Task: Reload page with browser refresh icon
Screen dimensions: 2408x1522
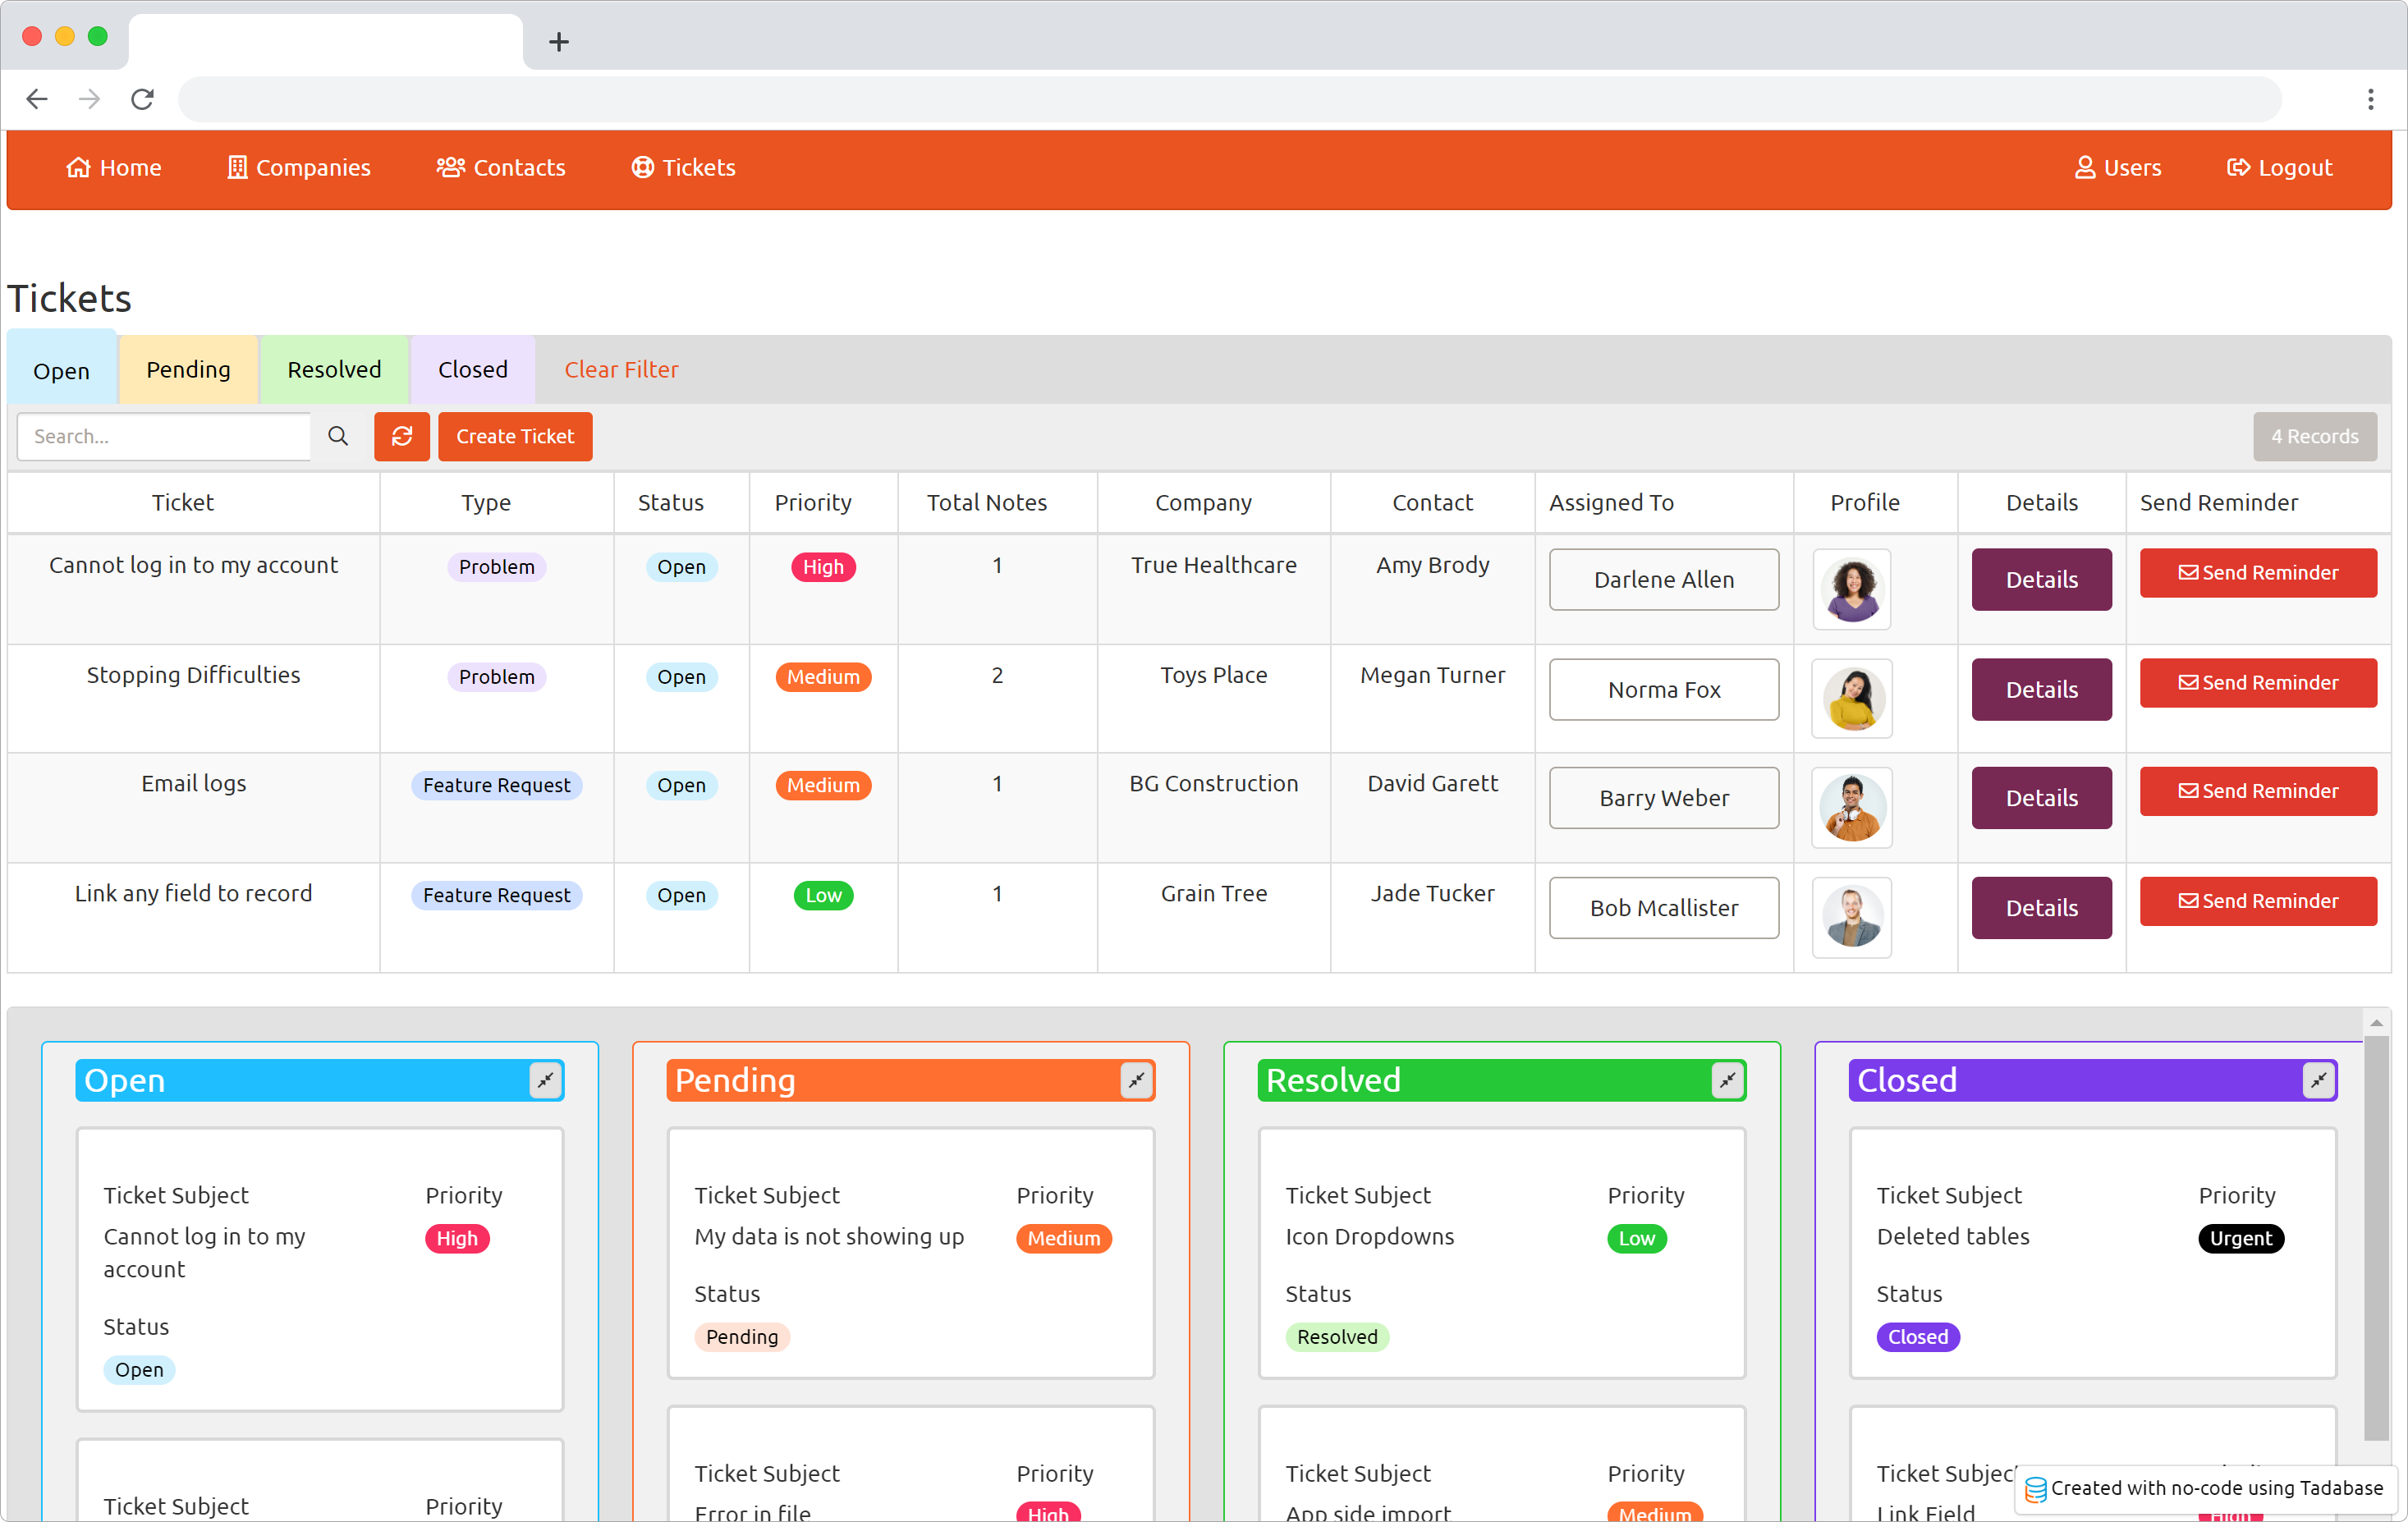Action: coord(143,99)
